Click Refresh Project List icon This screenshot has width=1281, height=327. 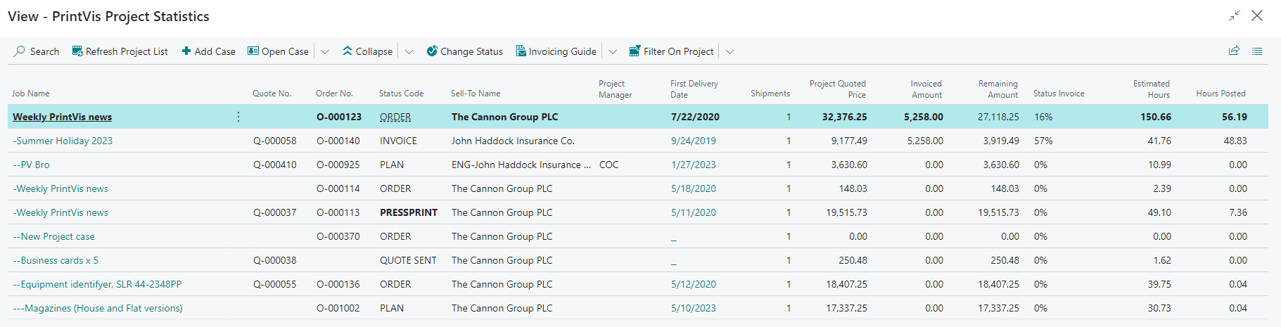coord(77,51)
